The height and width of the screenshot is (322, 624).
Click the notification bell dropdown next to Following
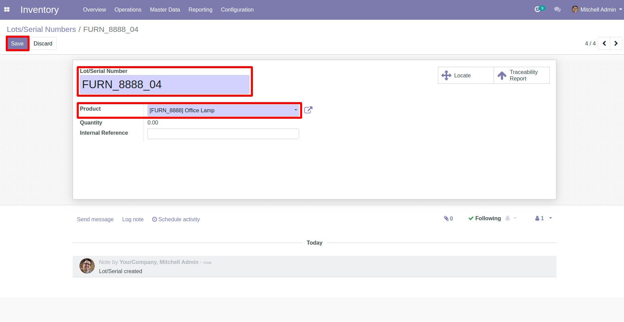point(511,218)
